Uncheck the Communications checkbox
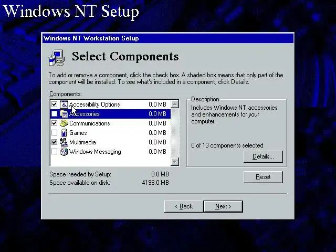The width and height of the screenshot is (336, 252). tap(55, 123)
